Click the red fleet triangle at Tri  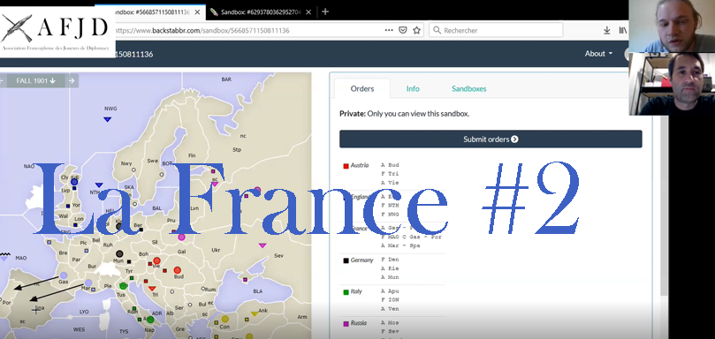pyautogui.click(x=152, y=289)
